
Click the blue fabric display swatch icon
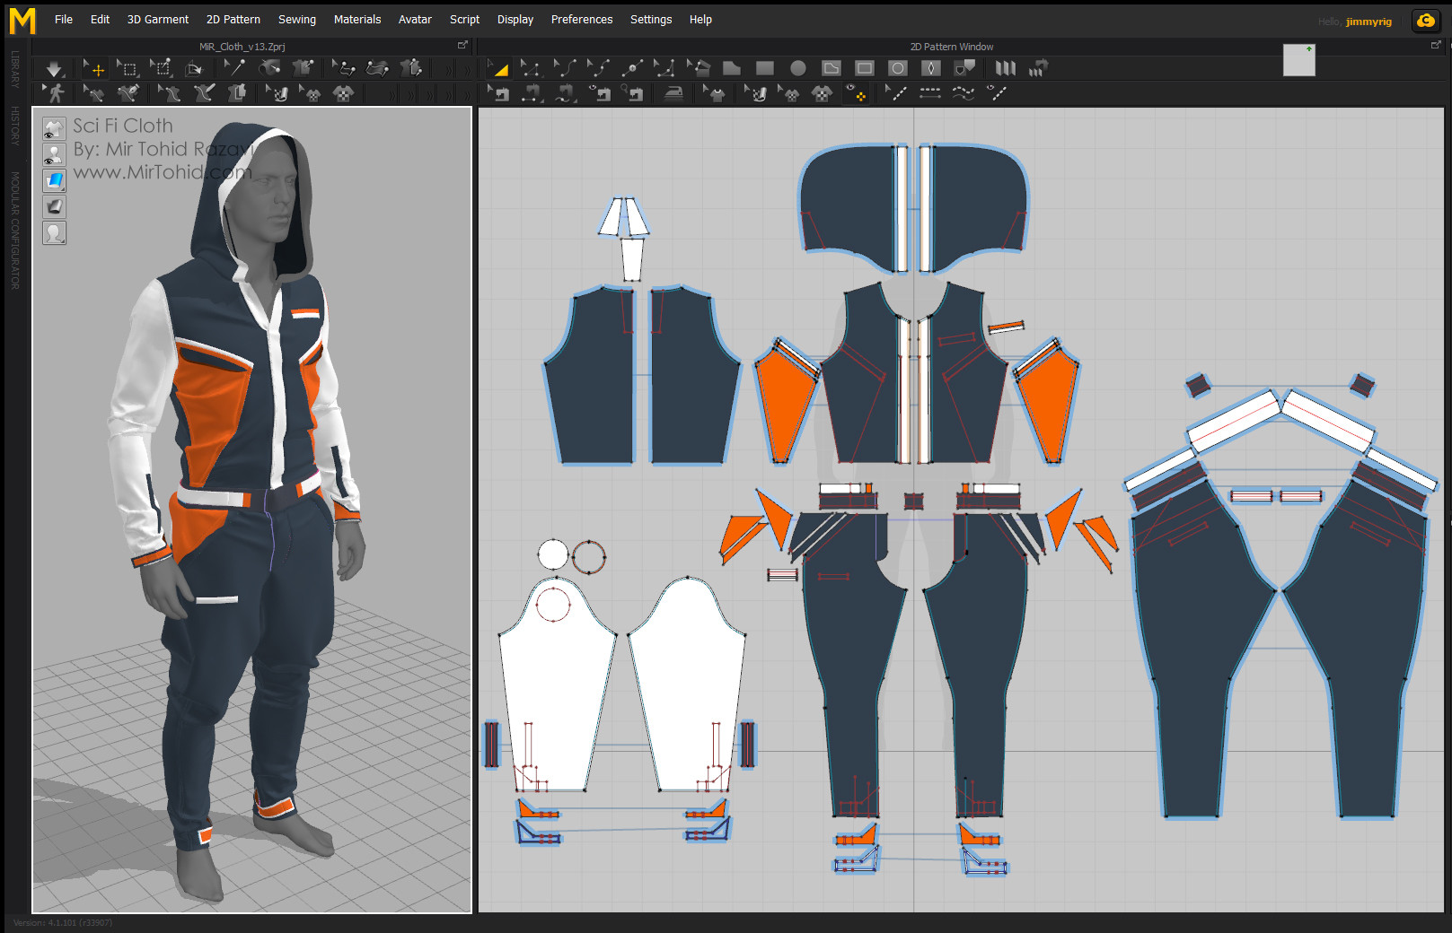(x=54, y=179)
